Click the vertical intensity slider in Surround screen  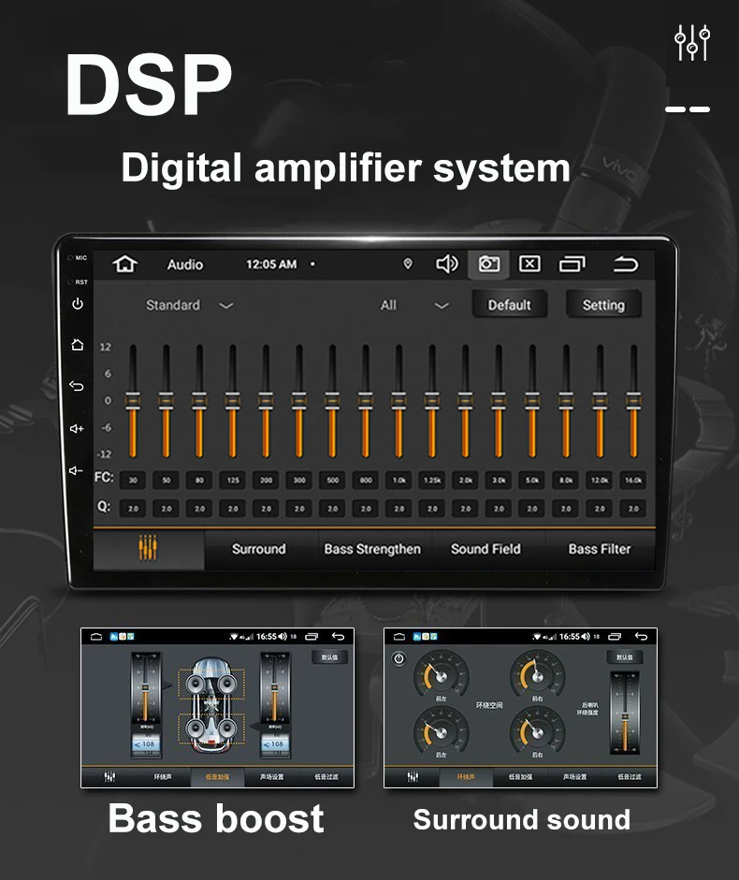point(625,714)
